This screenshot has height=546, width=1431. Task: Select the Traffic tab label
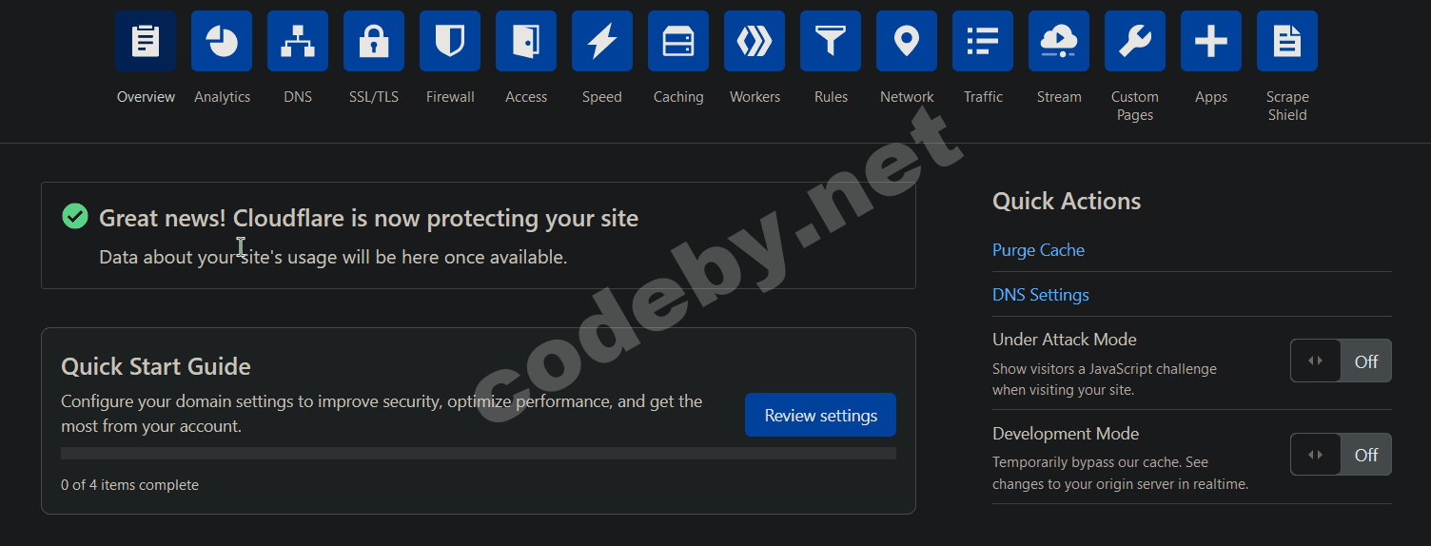pyautogui.click(x=983, y=97)
